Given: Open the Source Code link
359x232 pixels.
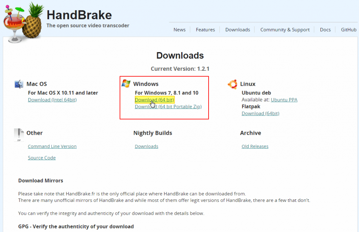Looking at the screenshot, I should click(x=42, y=158).
